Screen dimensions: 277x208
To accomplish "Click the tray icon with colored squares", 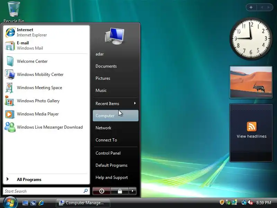I will coord(234,202).
